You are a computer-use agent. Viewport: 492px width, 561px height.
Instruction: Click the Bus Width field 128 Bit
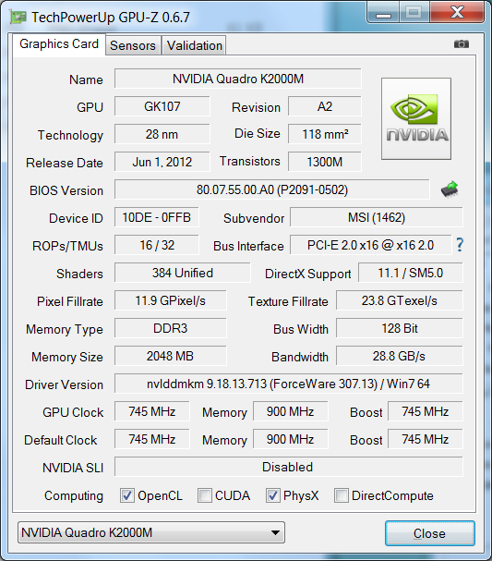point(400,328)
